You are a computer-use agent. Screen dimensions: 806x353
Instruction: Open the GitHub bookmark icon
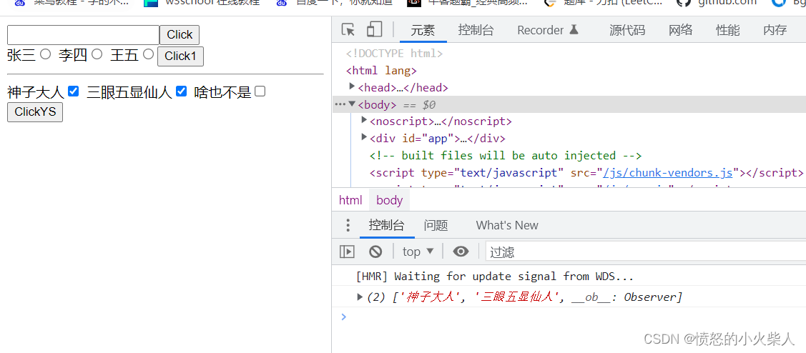click(x=683, y=3)
